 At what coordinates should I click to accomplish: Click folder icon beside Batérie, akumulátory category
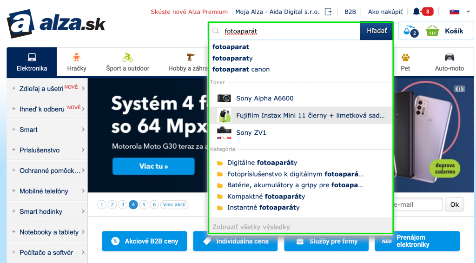220,185
